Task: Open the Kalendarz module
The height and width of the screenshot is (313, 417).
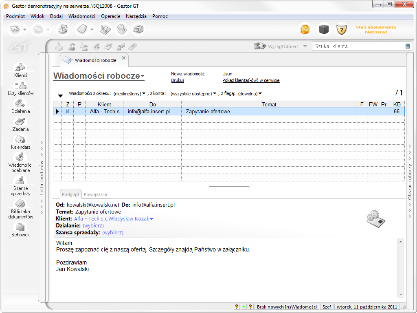Action: tap(20, 141)
